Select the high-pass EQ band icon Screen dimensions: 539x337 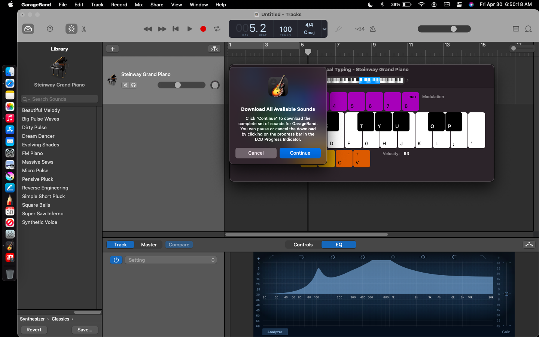tap(271, 257)
